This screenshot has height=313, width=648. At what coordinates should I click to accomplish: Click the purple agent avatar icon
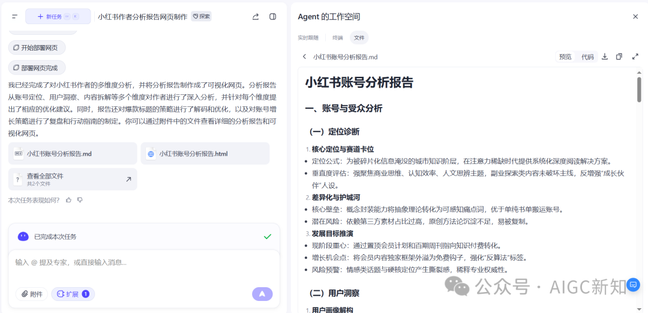[23, 237]
